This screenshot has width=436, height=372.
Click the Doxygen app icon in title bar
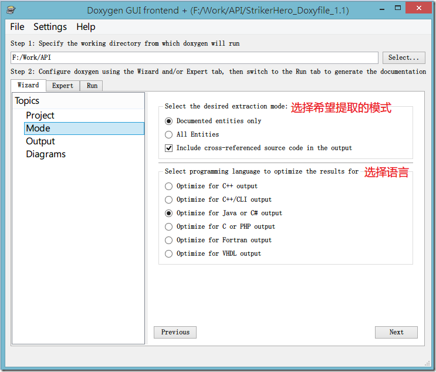pyautogui.click(x=11, y=10)
